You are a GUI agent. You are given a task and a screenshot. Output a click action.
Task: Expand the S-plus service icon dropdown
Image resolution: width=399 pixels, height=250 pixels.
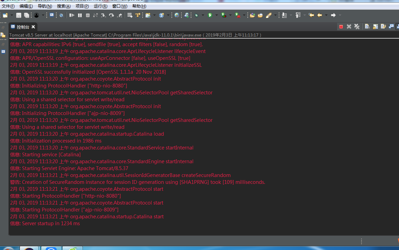click(x=168, y=15)
